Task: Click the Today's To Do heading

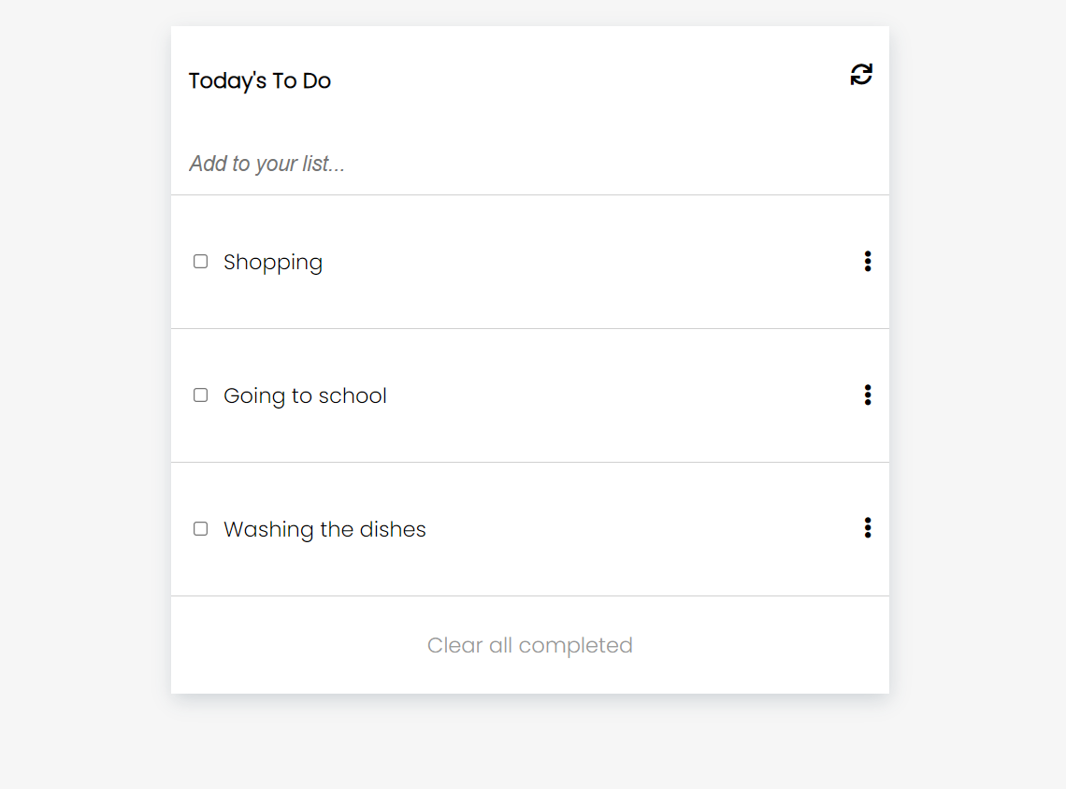Action: (260, 81)
